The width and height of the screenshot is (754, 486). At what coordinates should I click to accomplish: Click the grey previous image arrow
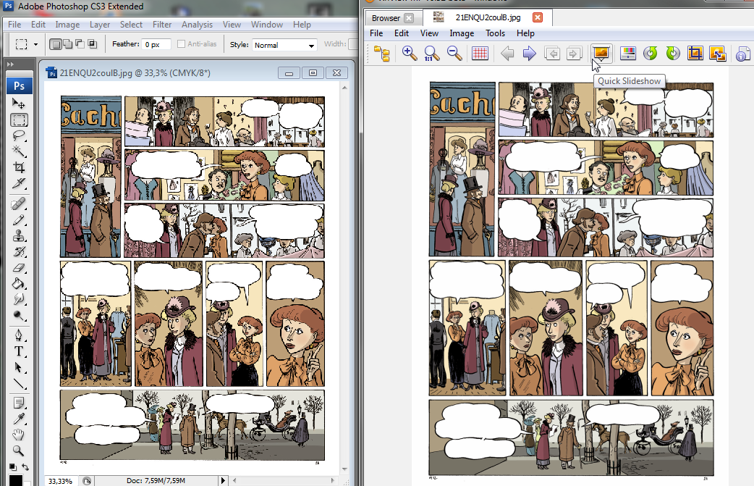click(507, 53)
